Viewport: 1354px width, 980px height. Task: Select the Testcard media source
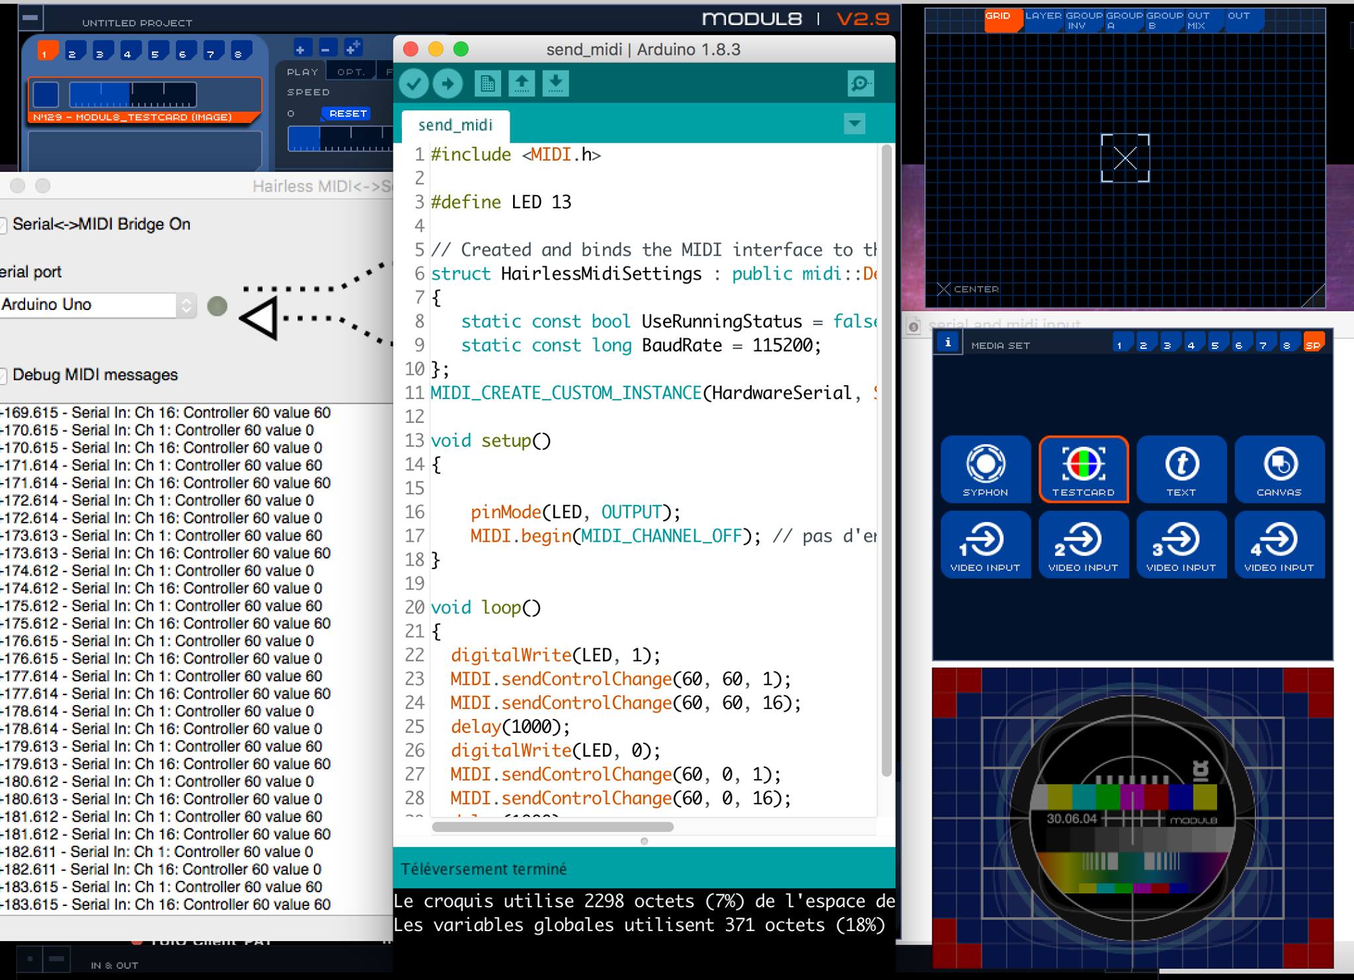[1083, 469]
